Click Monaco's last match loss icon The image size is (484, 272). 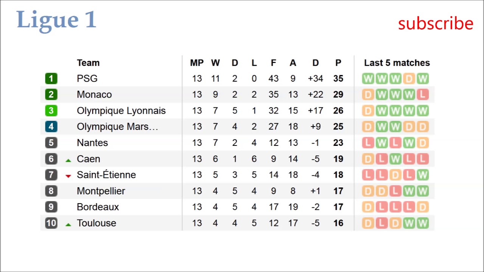tap(423, 94)
